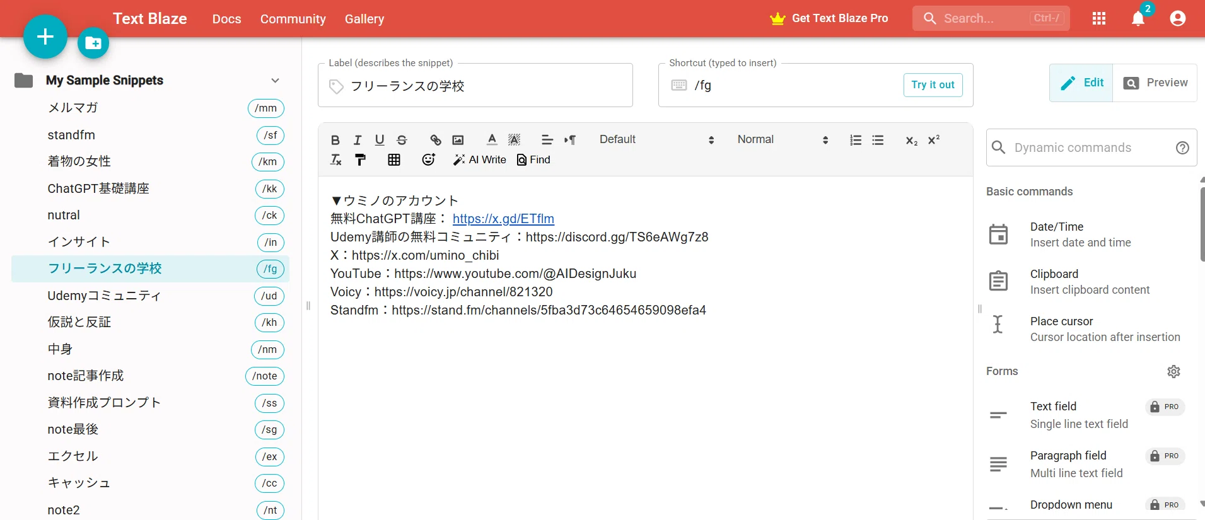Open the user account menu
The width and height of the screenshot is (1205, 520).
tap(1177, 18)
